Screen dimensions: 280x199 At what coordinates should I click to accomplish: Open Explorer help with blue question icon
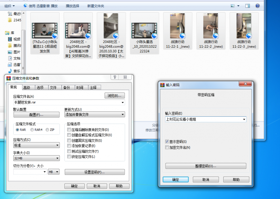click(257, 6)
